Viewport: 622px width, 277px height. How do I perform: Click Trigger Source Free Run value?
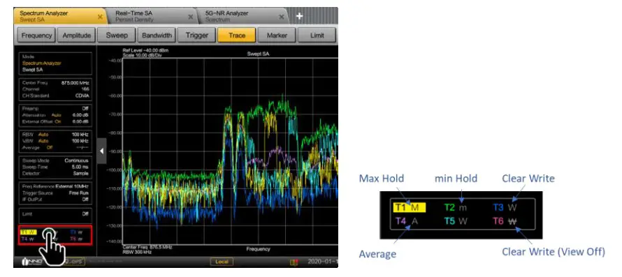[78, 193]
